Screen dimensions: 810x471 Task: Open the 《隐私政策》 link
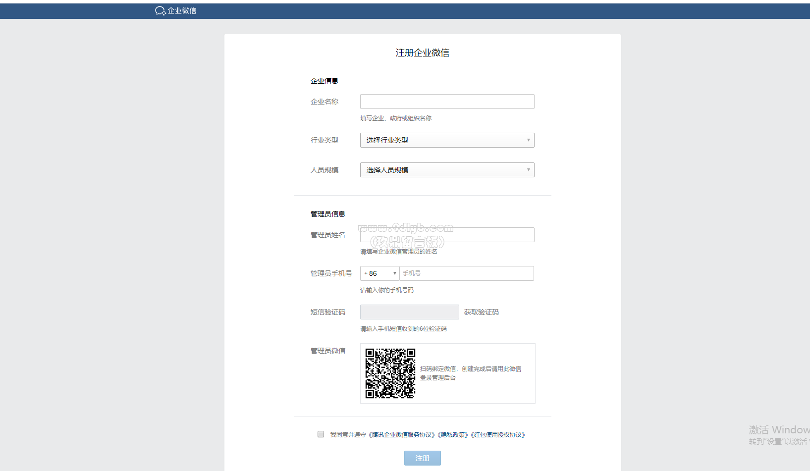pyautogui.click(x=453, y=435)
